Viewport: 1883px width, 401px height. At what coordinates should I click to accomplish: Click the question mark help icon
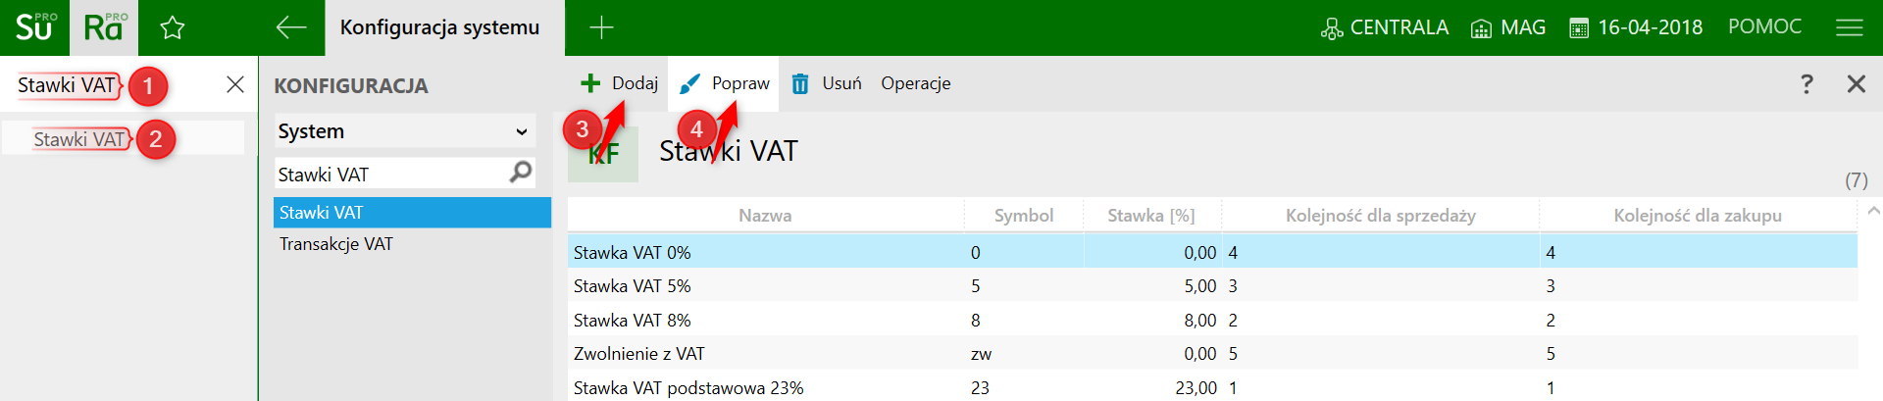pyautogui.click(x=1807, y=84)
